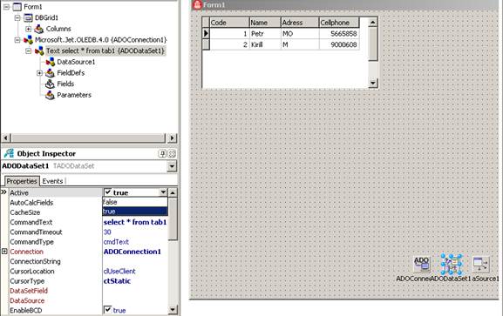The width and height of the screenshot is (503, 316).
Task: Select the ADOConnection component on the form
Action: pyautogui.click(x=421, y=265)
